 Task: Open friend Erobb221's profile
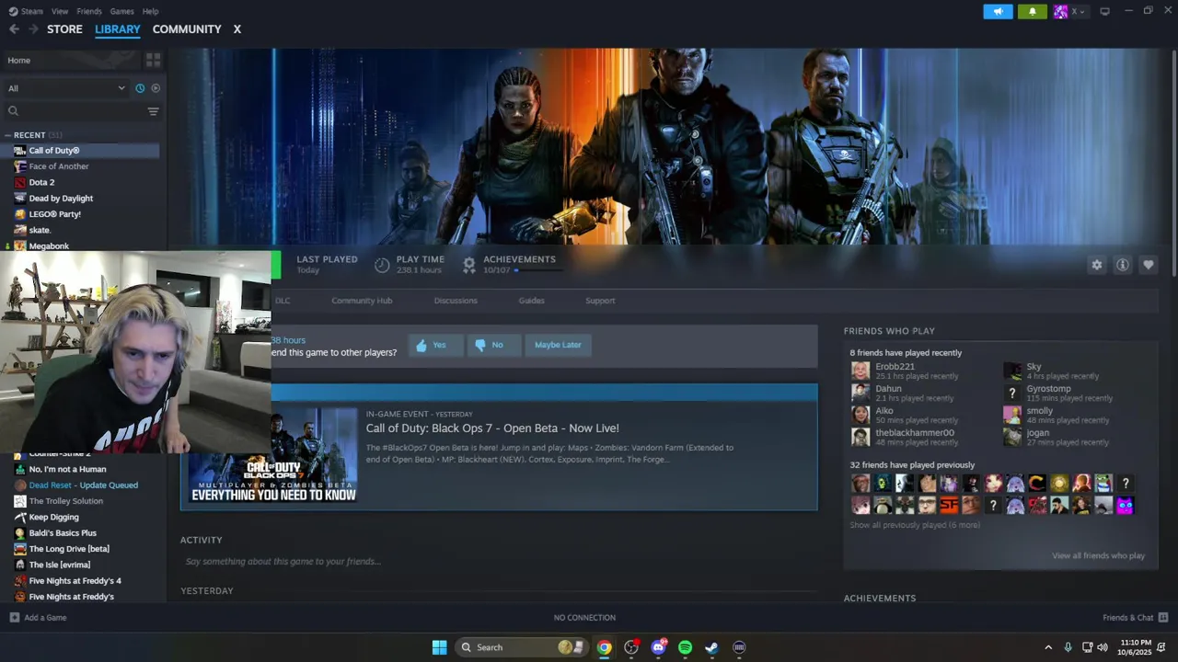(895, 367)
